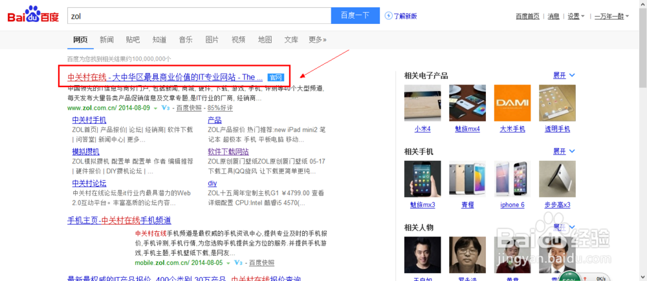Click the 青橙 phone thumbnail

tap(468, 179)
